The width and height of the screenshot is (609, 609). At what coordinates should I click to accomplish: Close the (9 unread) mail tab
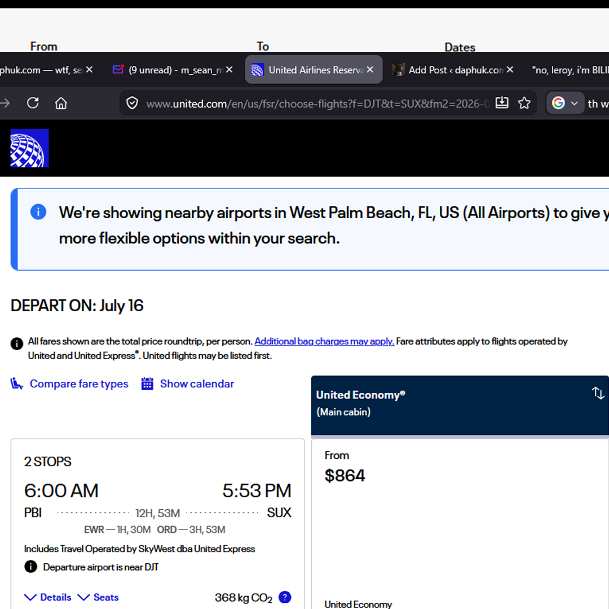229,69
